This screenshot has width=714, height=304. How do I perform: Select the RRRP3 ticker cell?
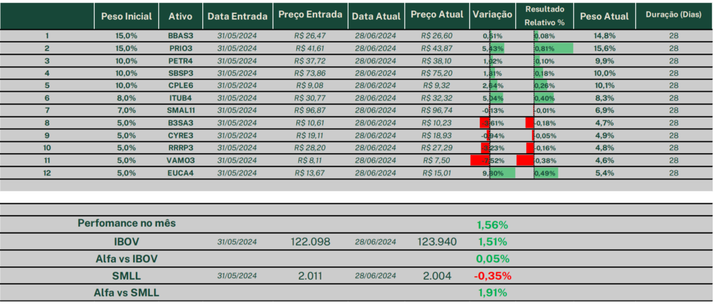[181, 147]
